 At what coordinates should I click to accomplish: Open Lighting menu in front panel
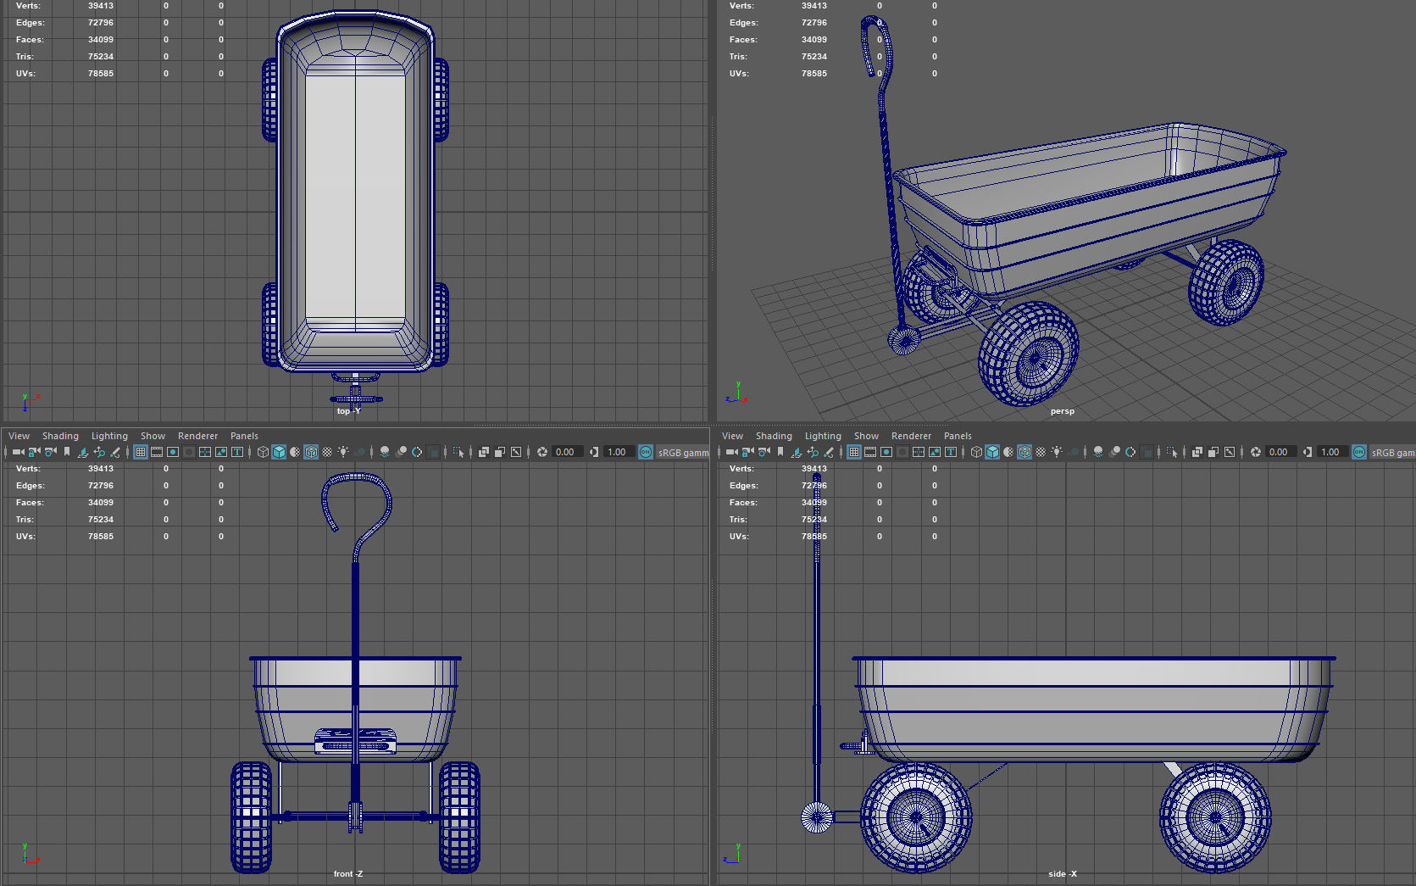(109, 436)
